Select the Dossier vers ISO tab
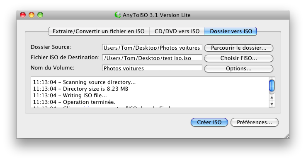 [231, 31]
